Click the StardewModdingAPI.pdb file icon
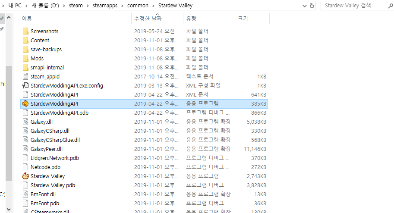Image resolution: width=394 pixels, height=213 pixels. point(25,113)
